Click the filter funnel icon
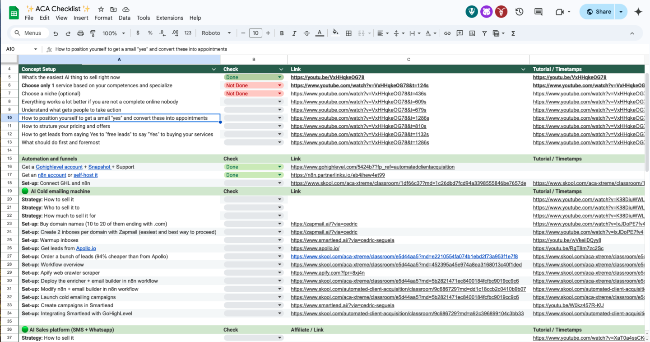650x342 pixels. [x=484, y=33]
